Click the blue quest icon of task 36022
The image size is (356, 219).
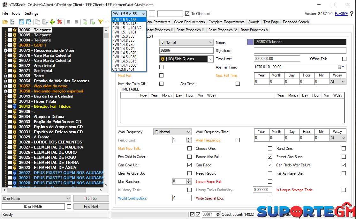[x=15, y=173]
